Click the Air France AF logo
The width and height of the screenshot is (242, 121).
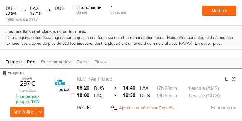tap(64, 90)
